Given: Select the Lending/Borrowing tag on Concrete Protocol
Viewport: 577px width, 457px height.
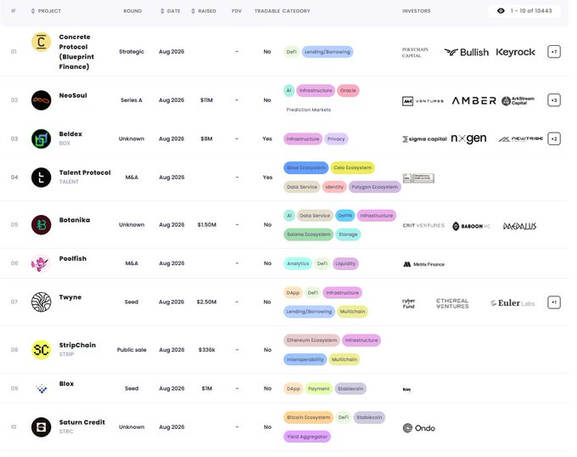Looking at the screenshot, I should pyautogui.click(x=328, y=52).
